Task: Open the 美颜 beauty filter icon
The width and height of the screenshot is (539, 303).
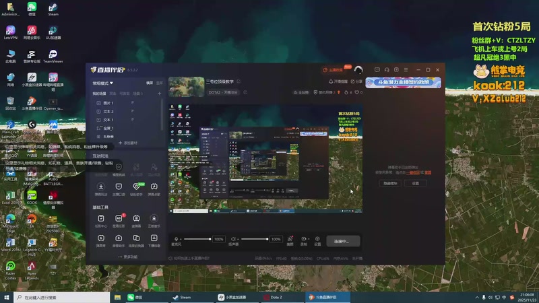Action: [x=290, y=239]
